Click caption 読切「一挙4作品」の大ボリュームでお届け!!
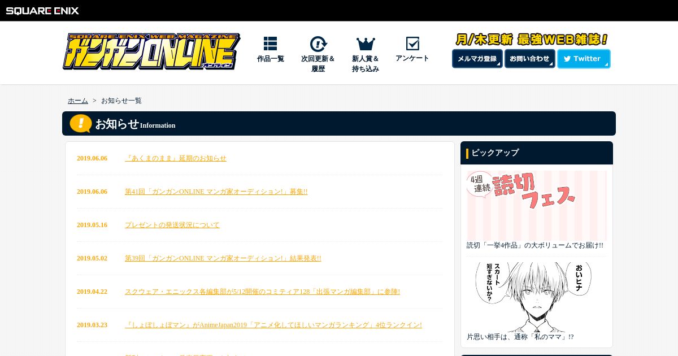The height and width of the screenshot is (356, 678). (x=535, y=245)
